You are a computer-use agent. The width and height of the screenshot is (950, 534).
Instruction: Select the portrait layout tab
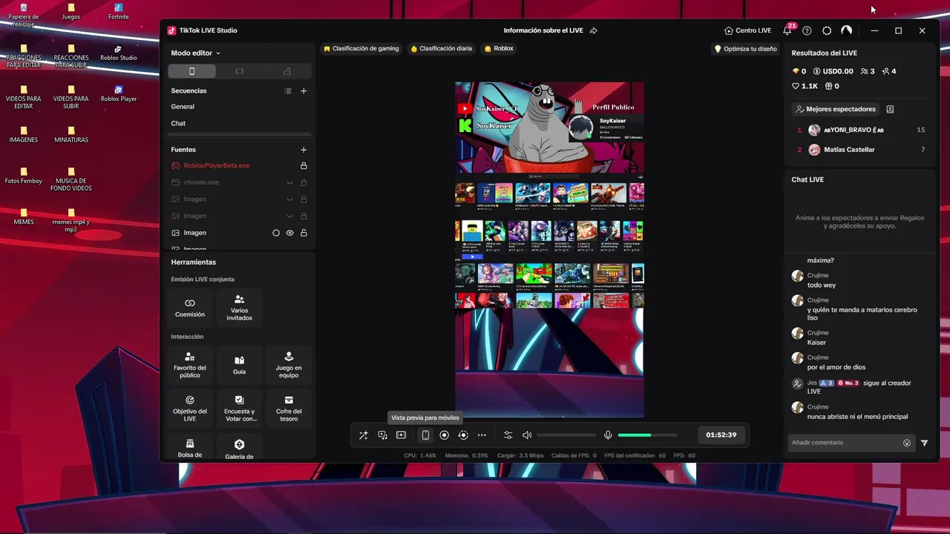point(192,71)
